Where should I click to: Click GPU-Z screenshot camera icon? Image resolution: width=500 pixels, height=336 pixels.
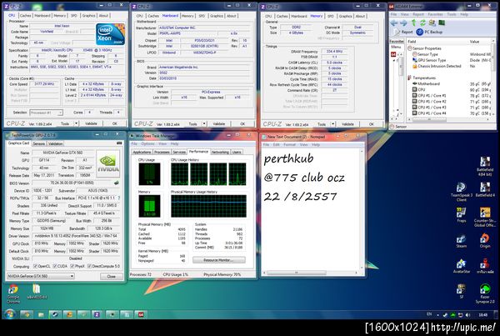(119, 143)
